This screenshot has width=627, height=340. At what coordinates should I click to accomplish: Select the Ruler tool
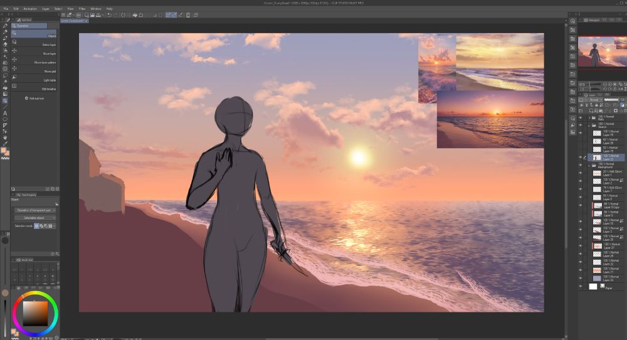[x=5, y=125]
